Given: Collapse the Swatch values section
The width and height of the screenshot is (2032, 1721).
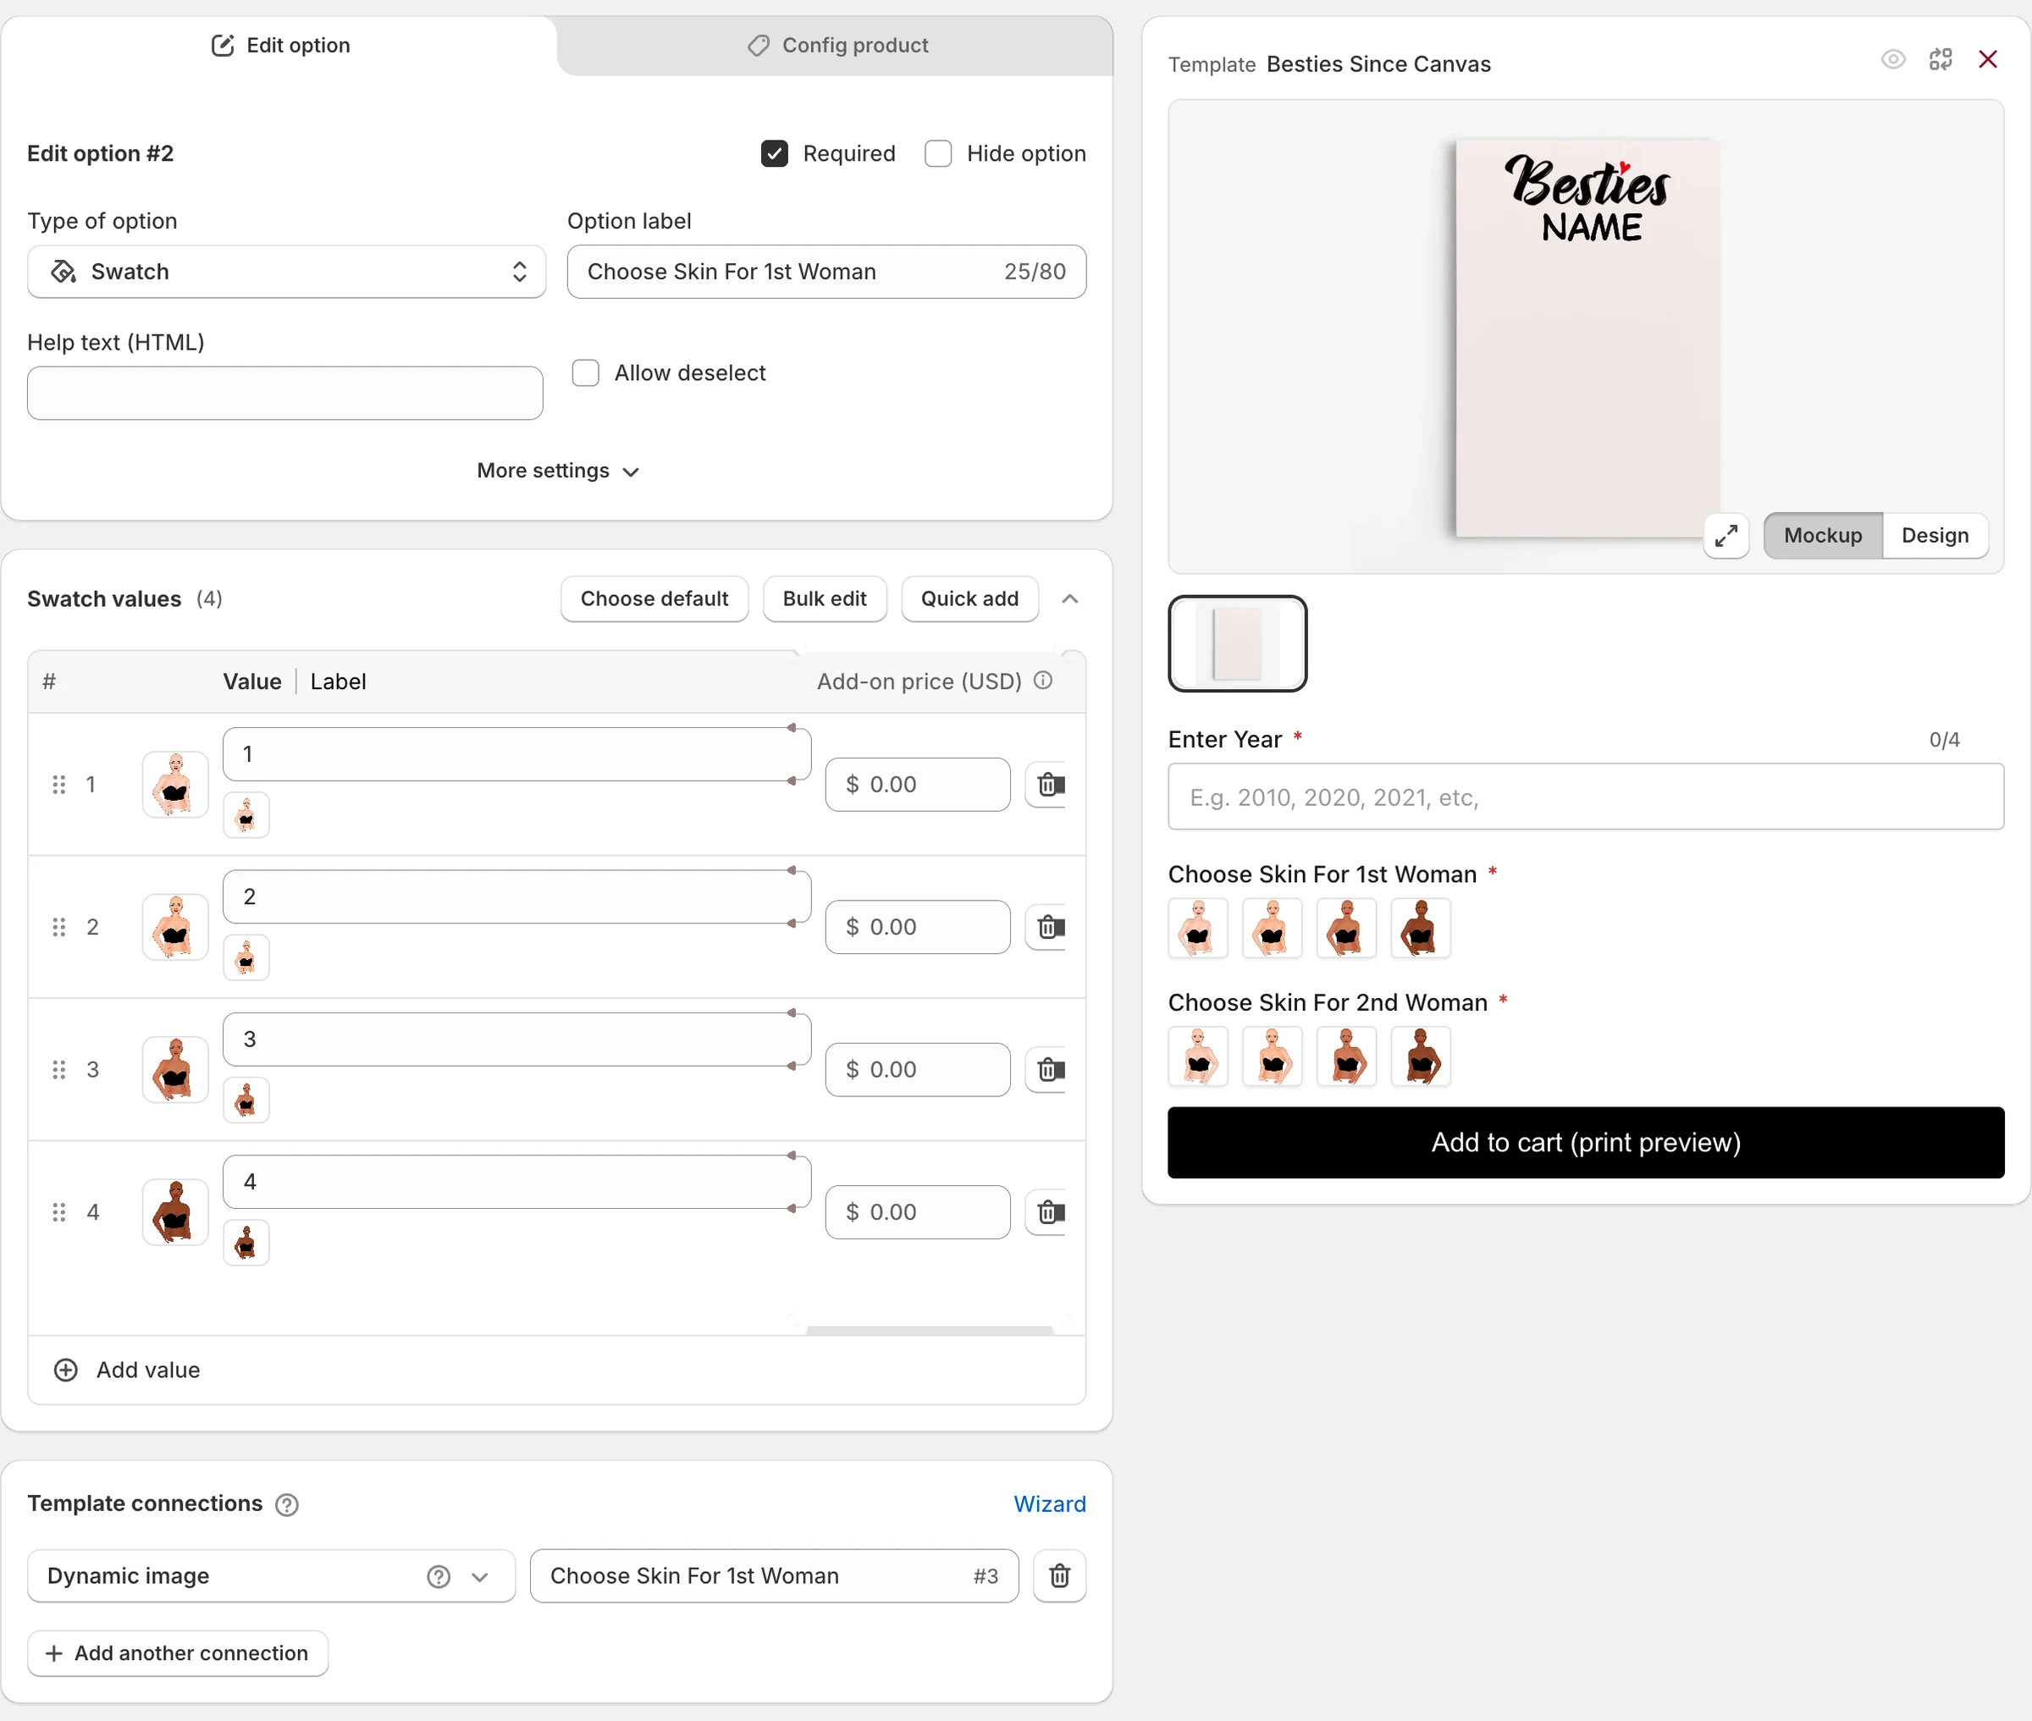Looking at the screenshot, I should tap(1069, 599).
